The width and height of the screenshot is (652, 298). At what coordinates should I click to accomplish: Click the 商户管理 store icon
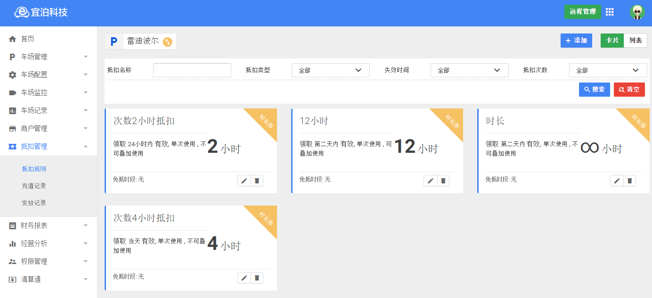(x=12, y=129)
